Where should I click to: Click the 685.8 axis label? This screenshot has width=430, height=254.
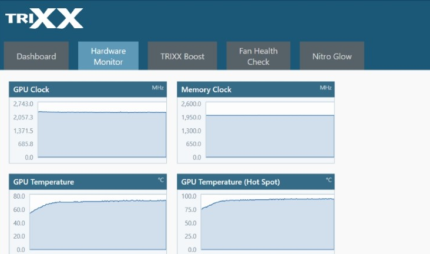coord(25,144)
